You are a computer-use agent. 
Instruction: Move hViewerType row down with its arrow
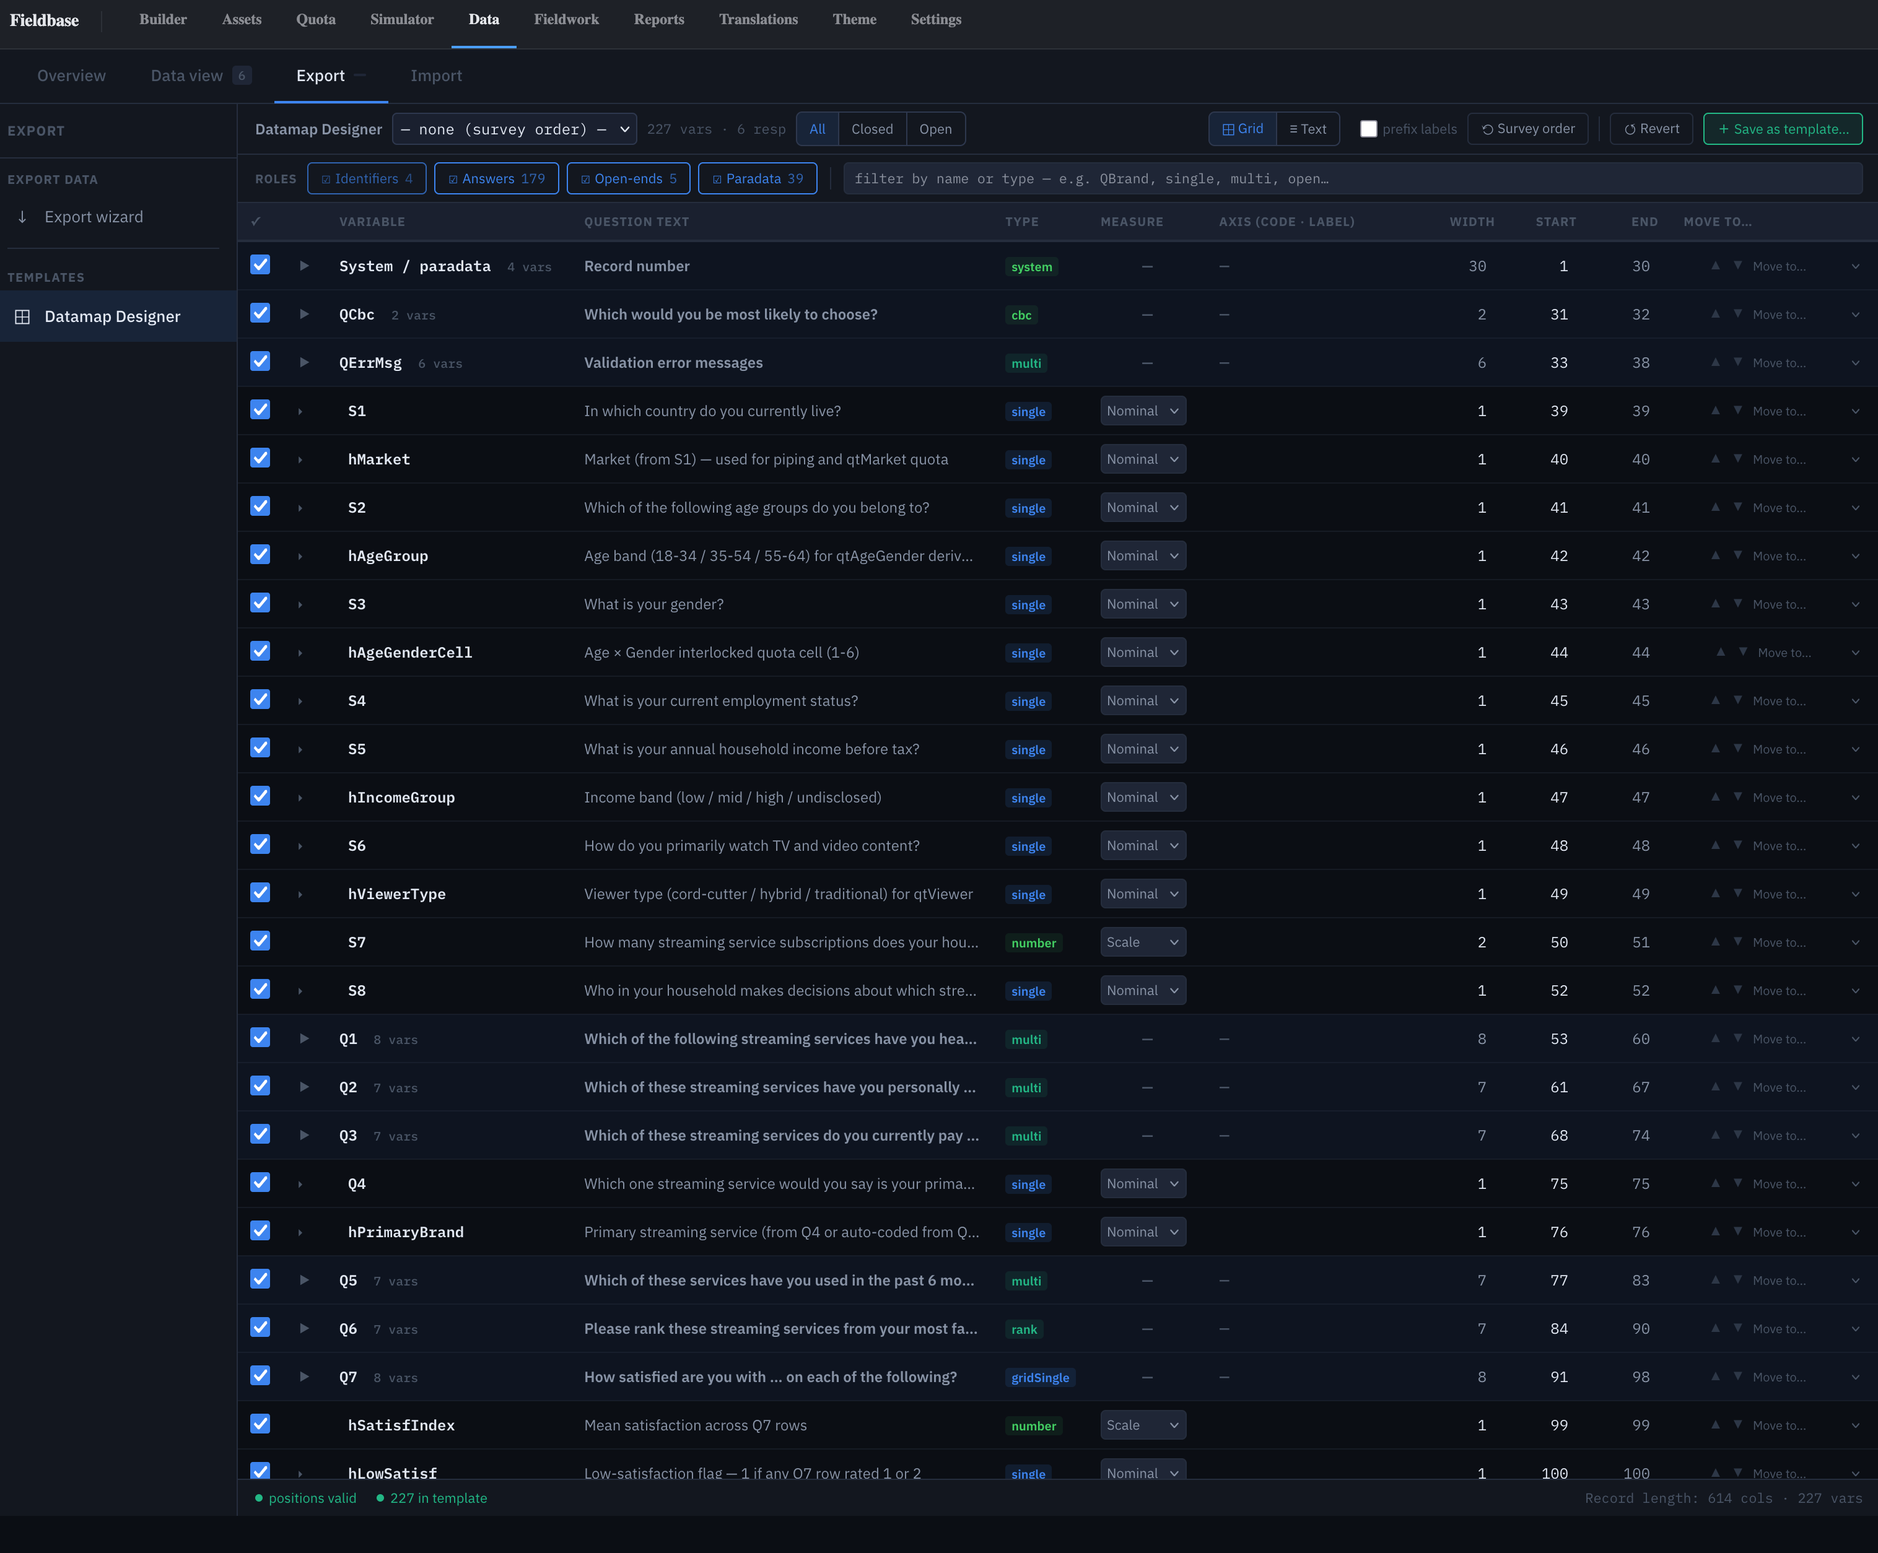point(1737,893)
